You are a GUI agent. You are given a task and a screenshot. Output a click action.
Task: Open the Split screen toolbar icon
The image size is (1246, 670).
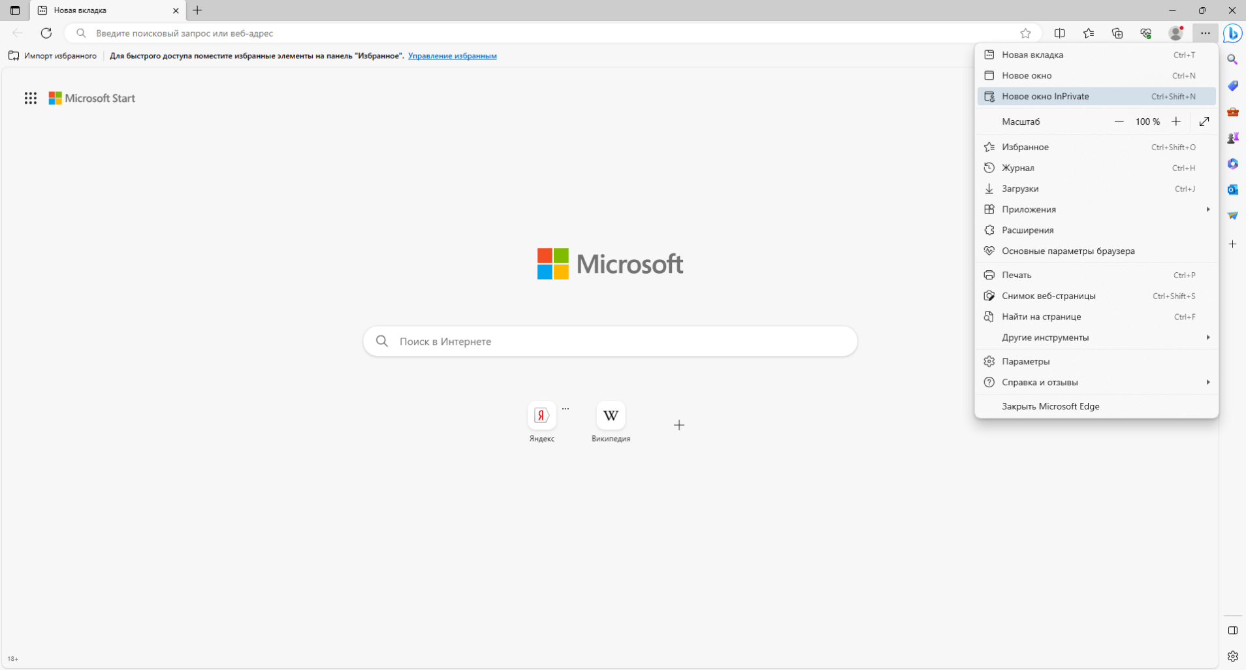(1060, 33)
